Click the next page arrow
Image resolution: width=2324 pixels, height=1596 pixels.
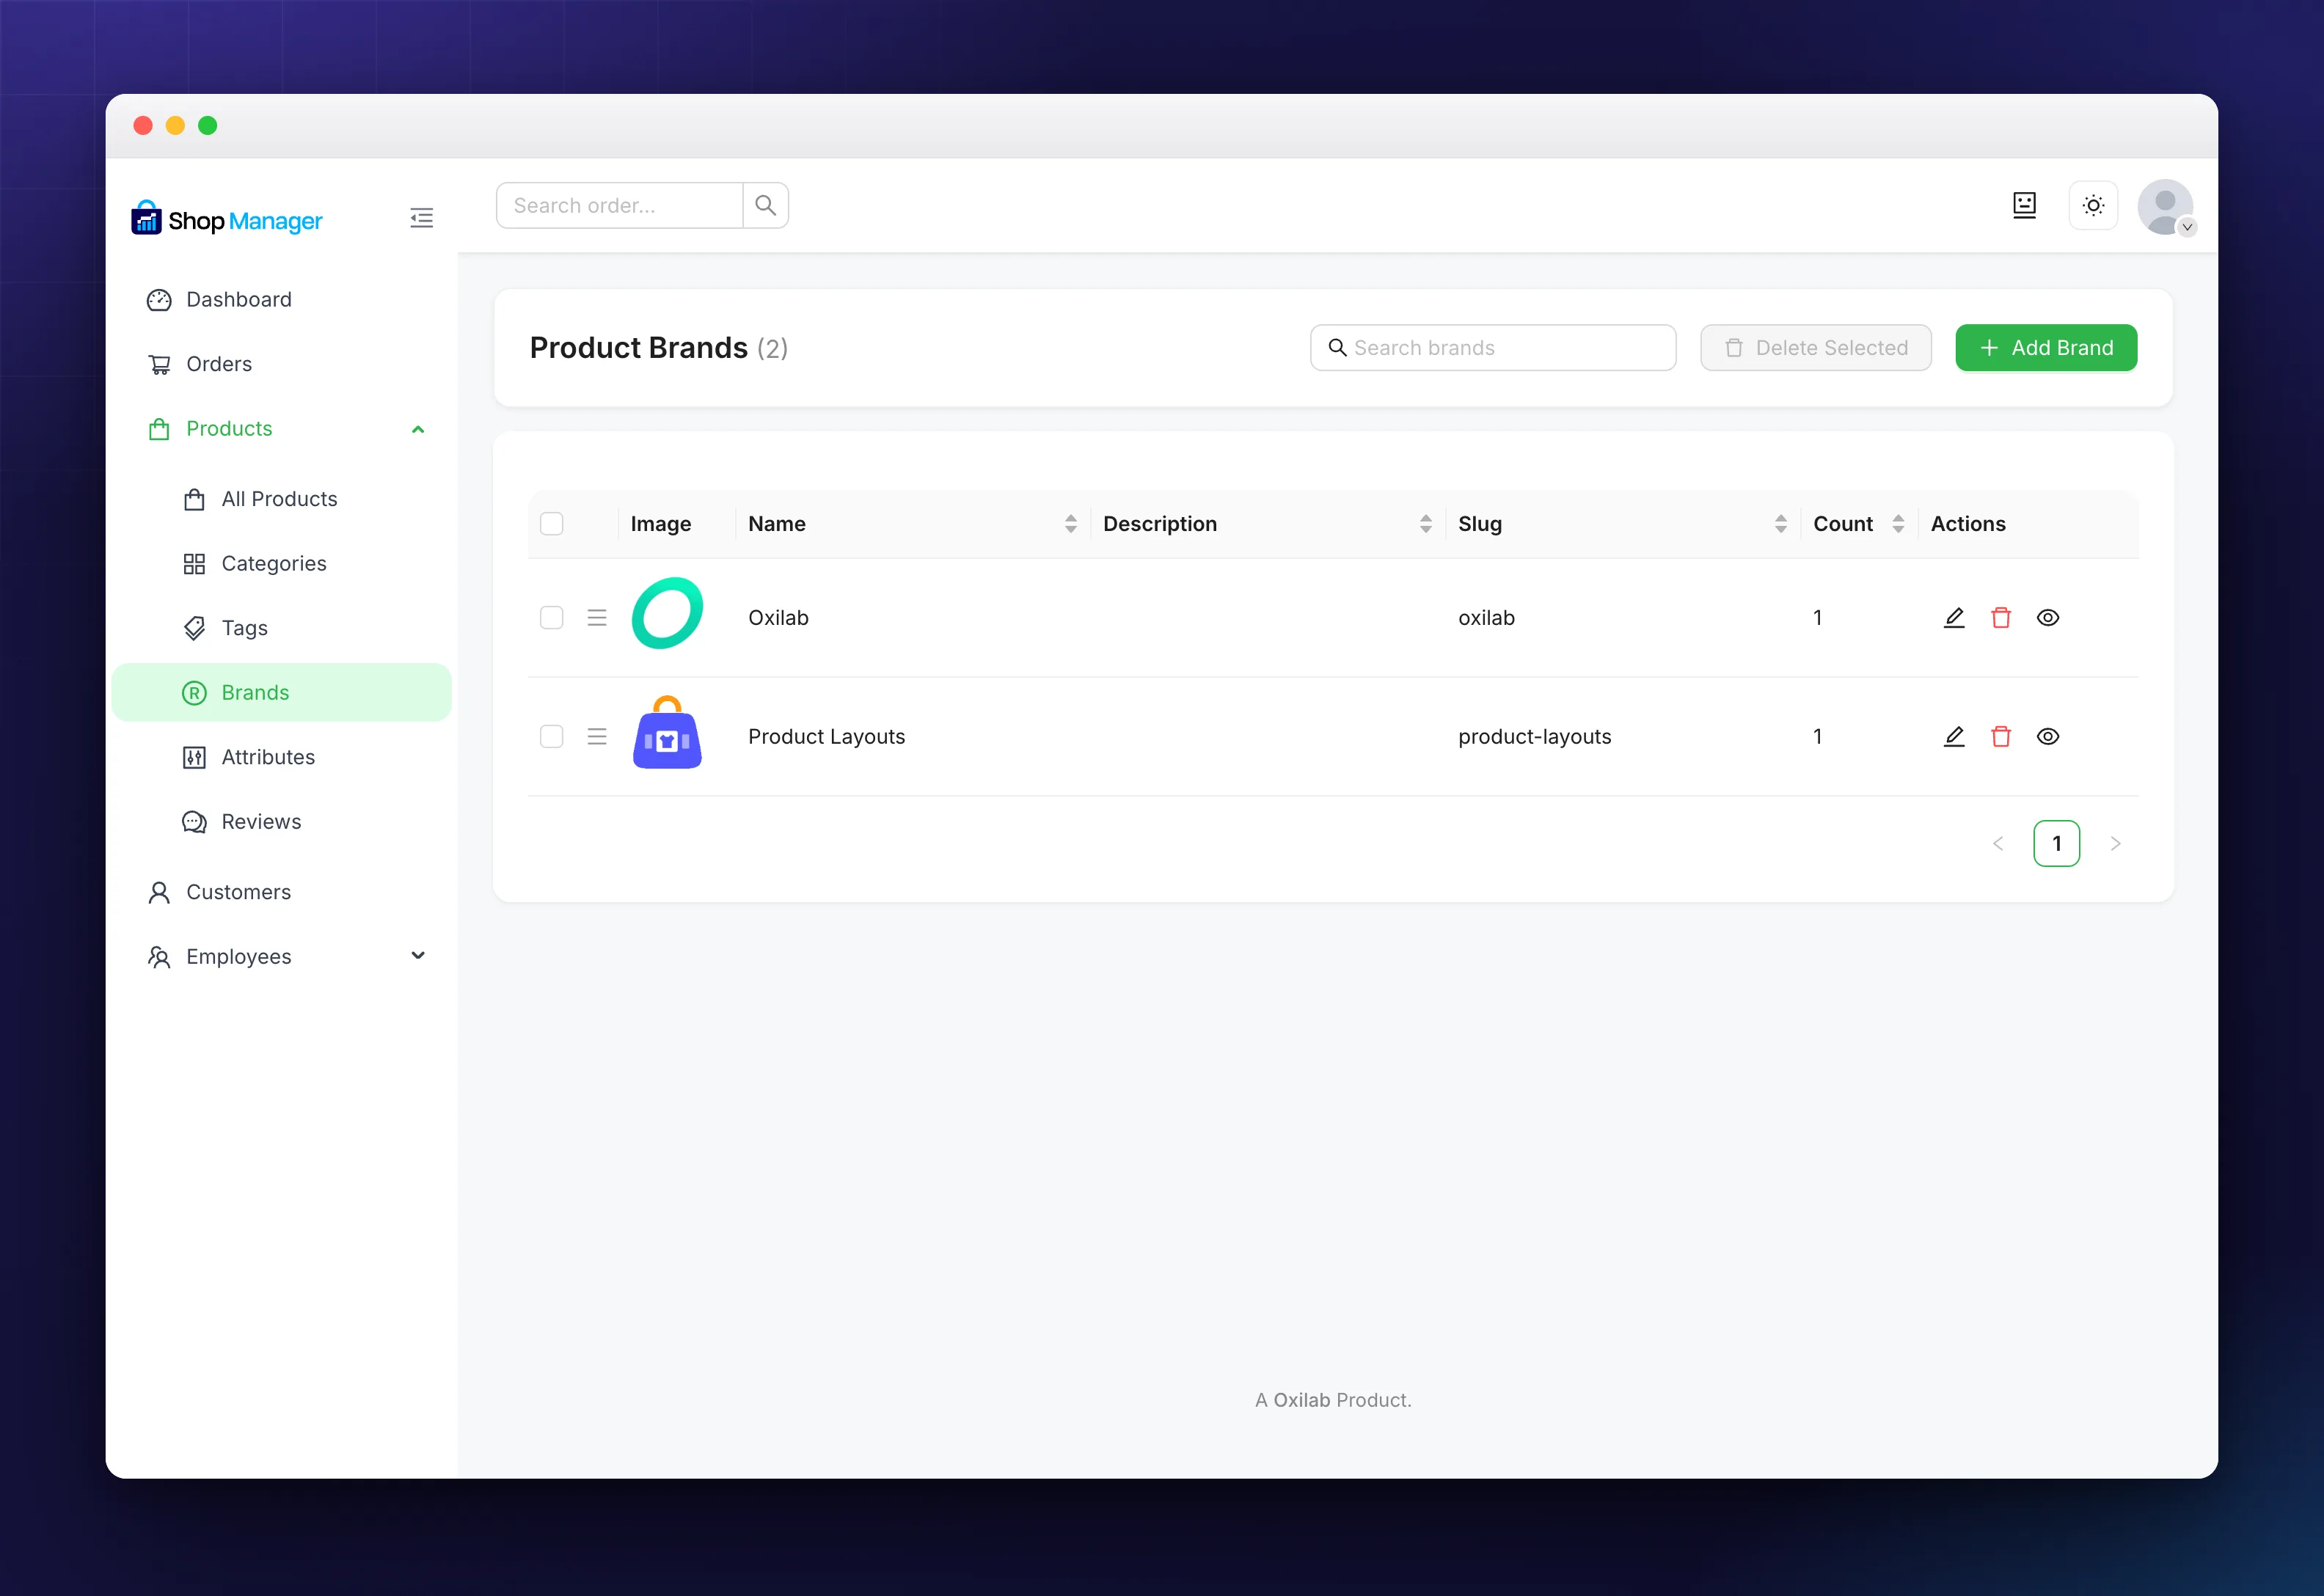point(2115,844)
